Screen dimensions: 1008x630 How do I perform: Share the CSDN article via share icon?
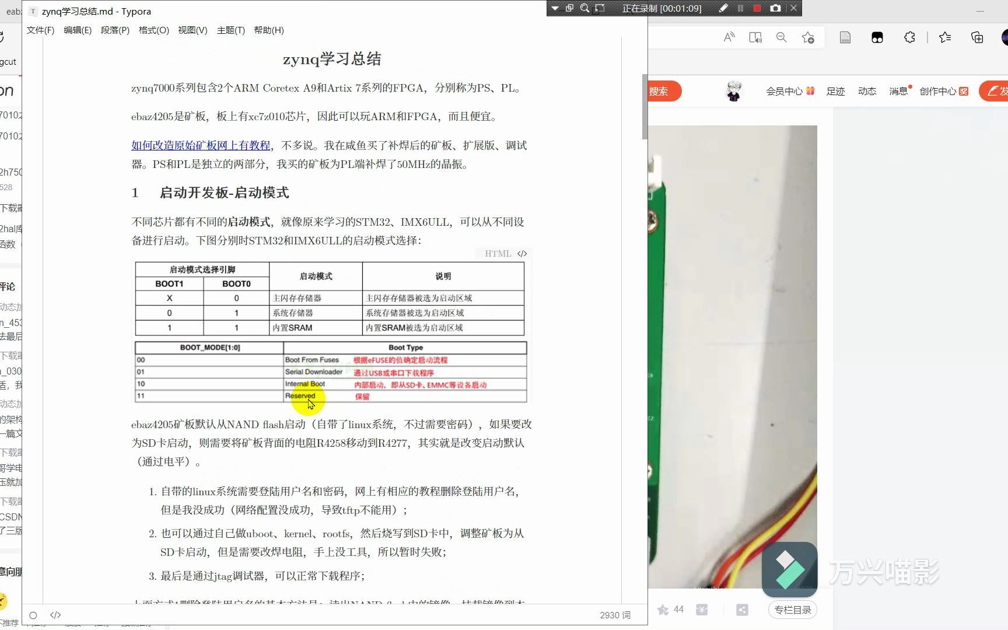741,609
